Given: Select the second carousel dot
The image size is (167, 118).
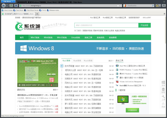Looking at the screenshot, I should [x=49, y=85].
